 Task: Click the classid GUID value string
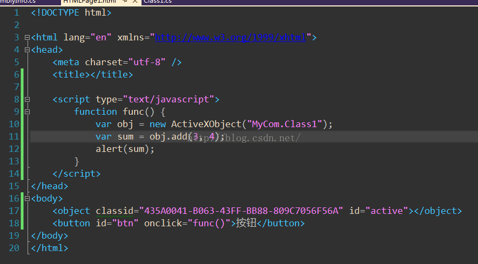pos(241,211)
